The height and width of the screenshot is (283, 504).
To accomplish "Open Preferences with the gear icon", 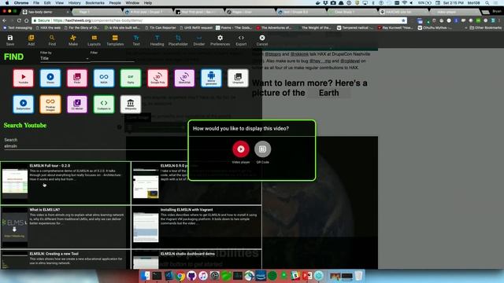I will [x=220, y=40].
